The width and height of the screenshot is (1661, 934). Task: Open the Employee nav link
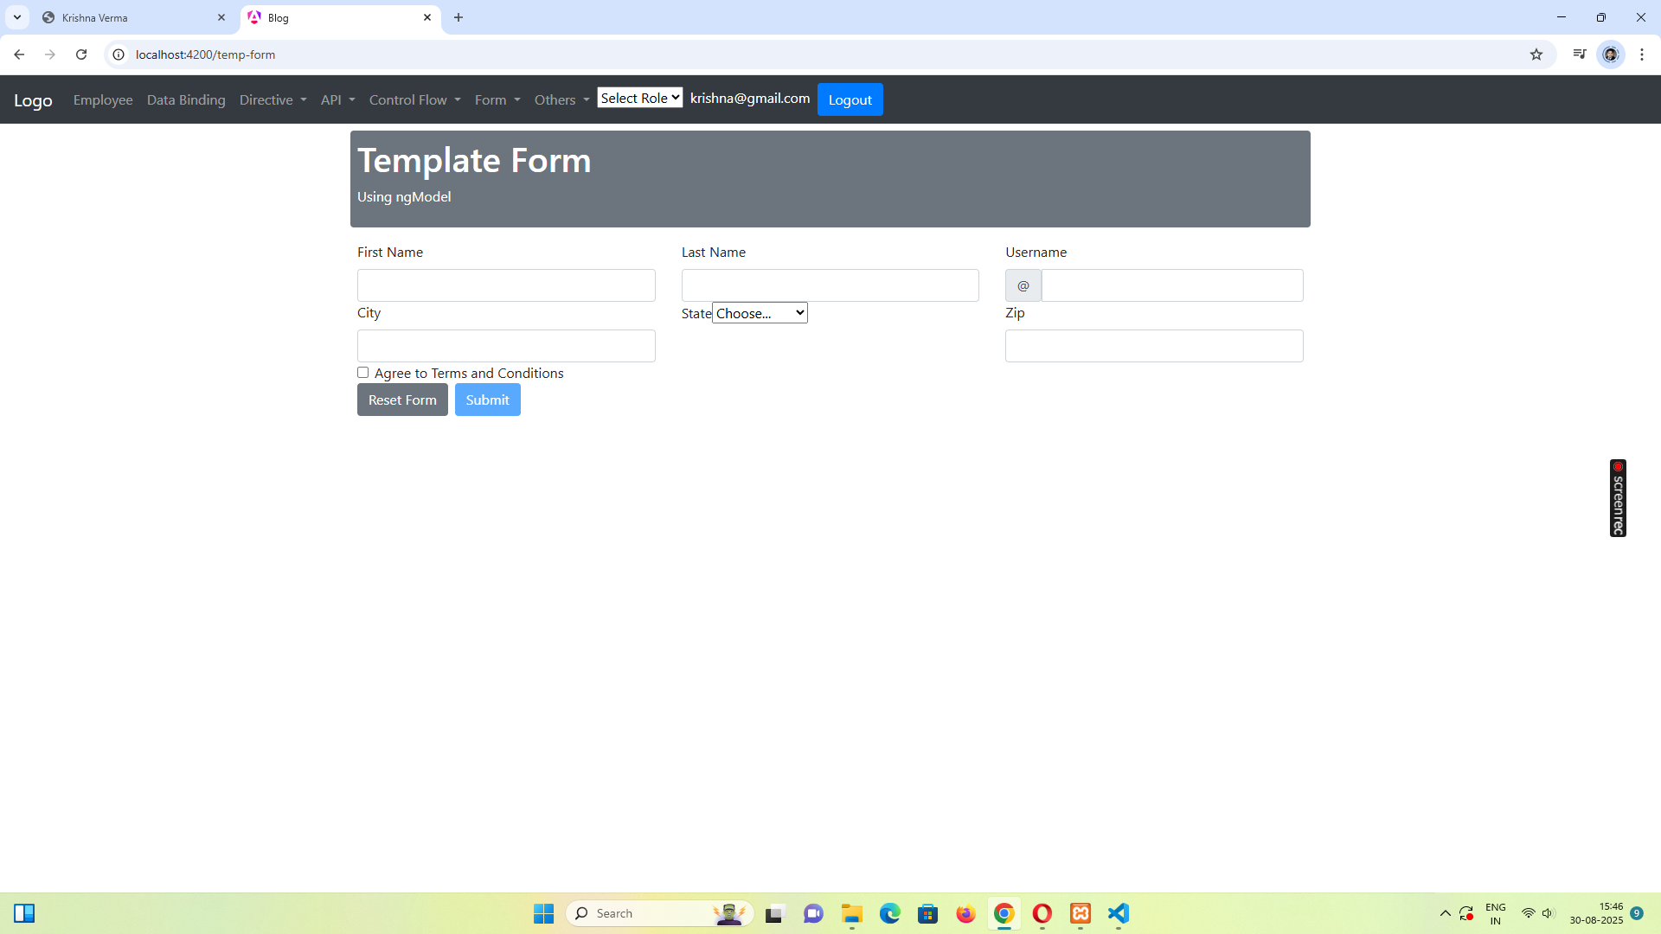[x=103, y=100]
